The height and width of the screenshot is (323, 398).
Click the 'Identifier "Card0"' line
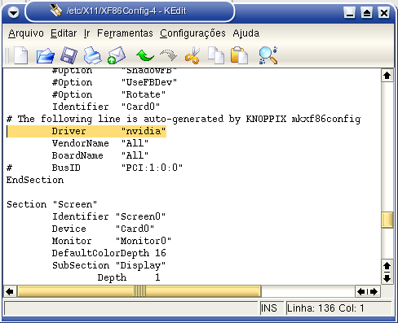click(106, 107)
